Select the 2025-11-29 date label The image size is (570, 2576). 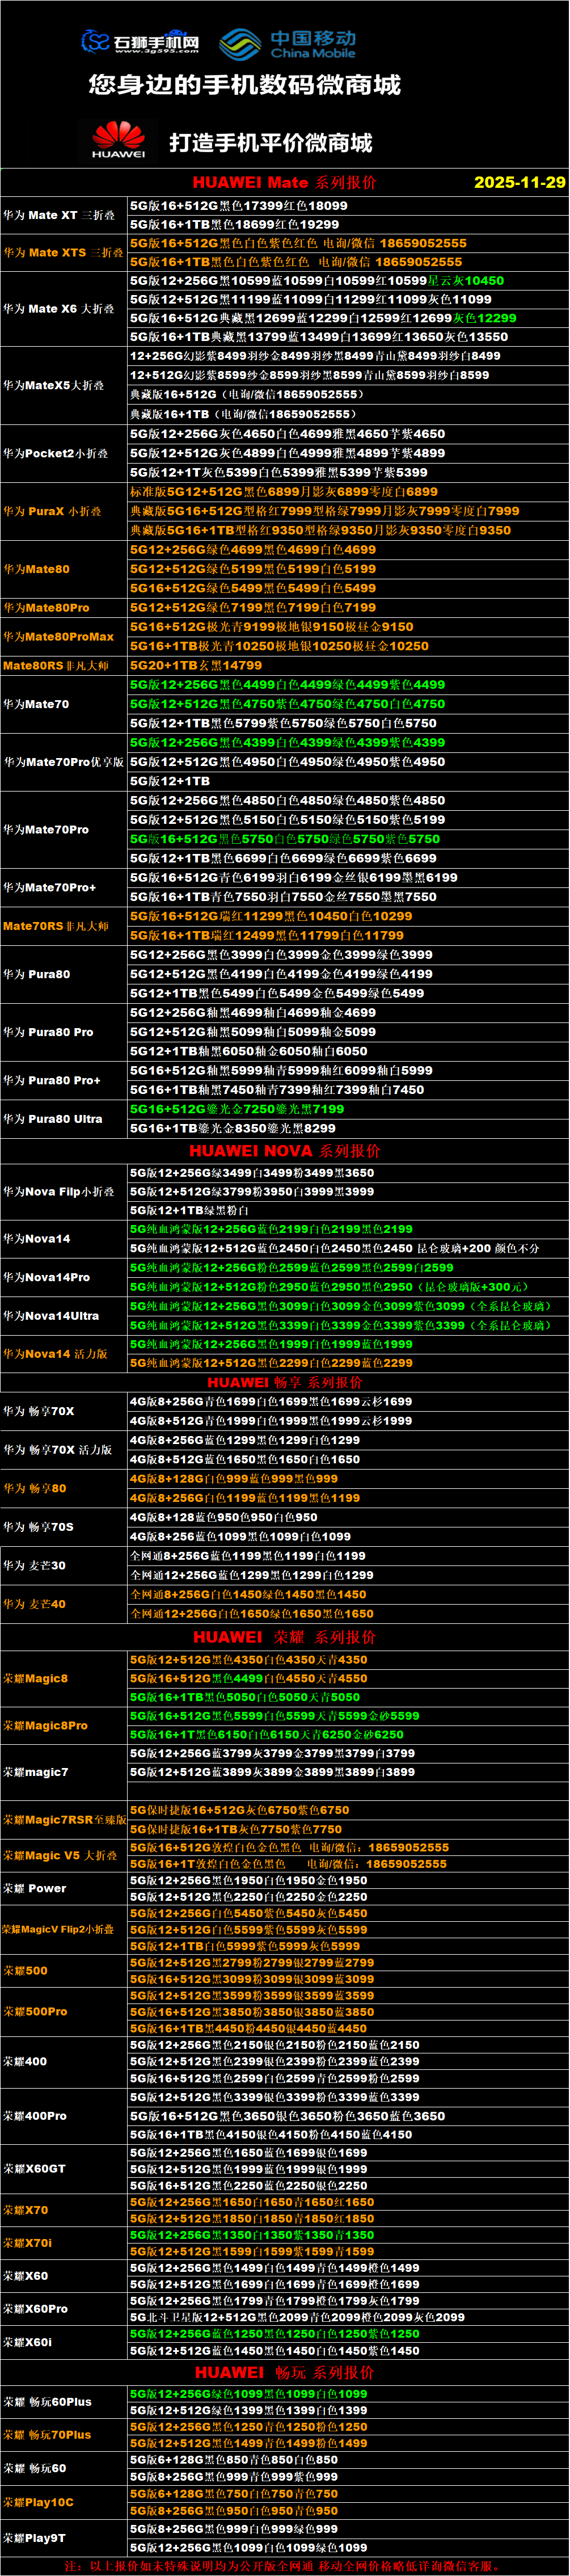519,182
